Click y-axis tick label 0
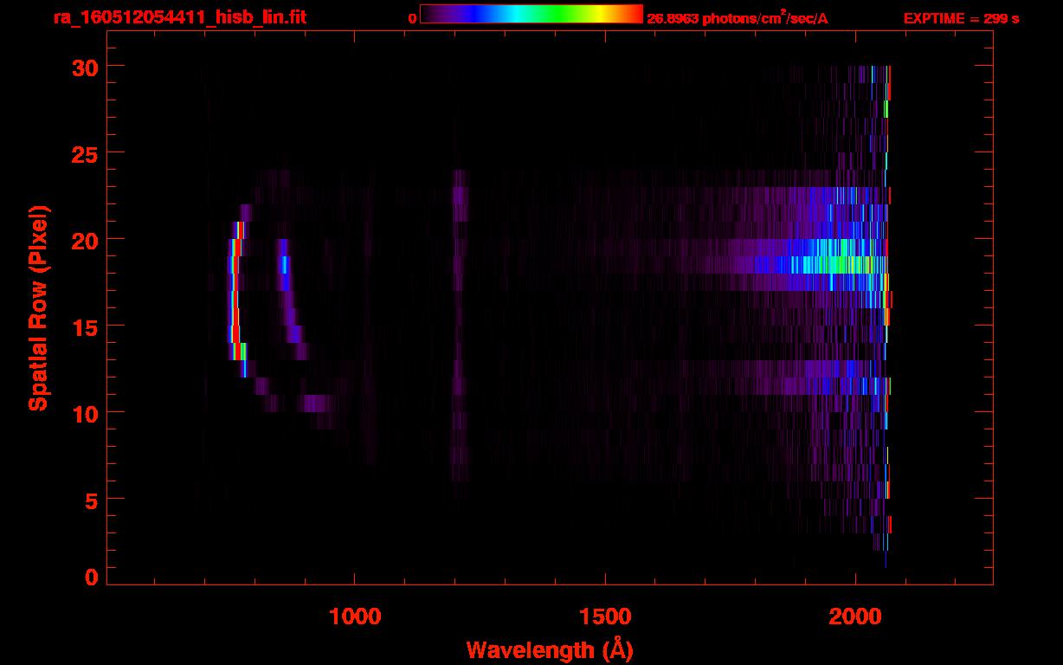 (x=90, y=577)
